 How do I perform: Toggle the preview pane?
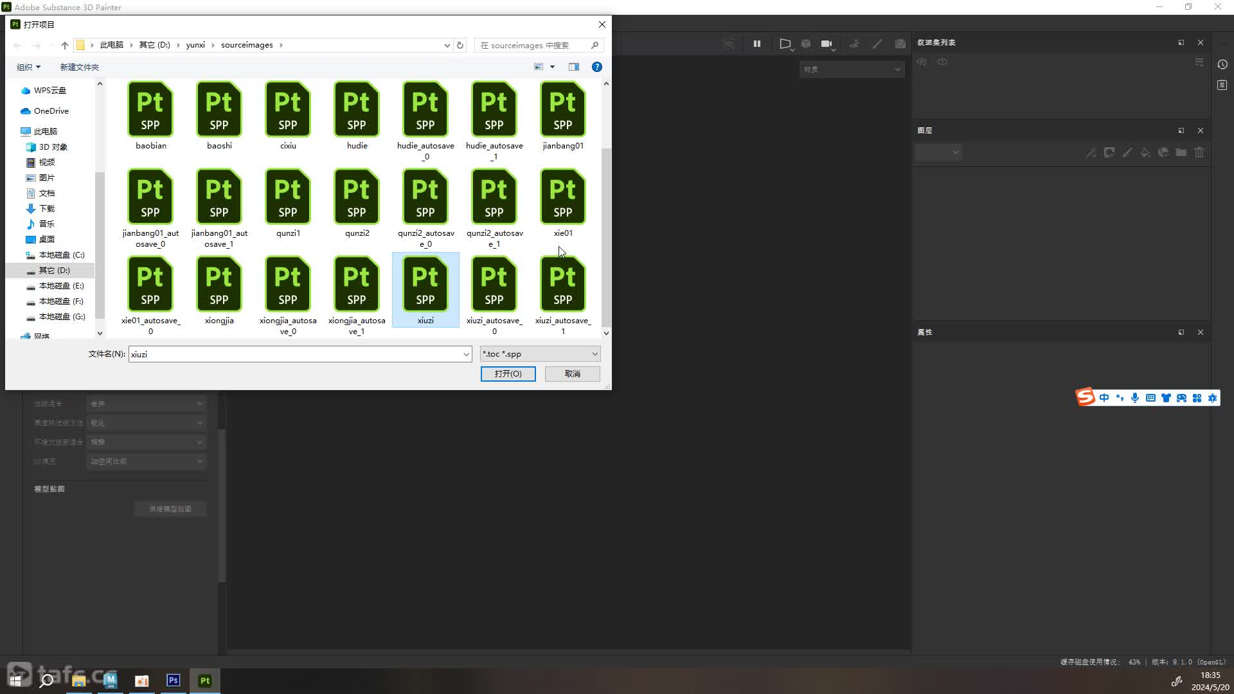(574, 67)
